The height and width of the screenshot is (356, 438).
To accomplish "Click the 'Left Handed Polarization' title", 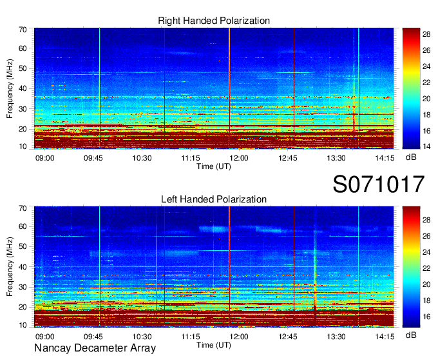I will (214, 199).
